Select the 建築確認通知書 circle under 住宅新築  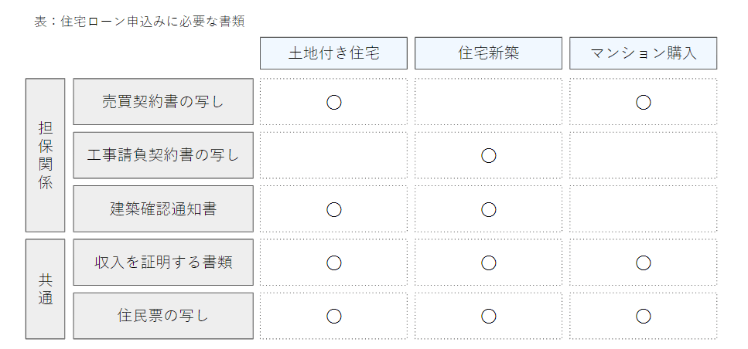pos(488,209)
